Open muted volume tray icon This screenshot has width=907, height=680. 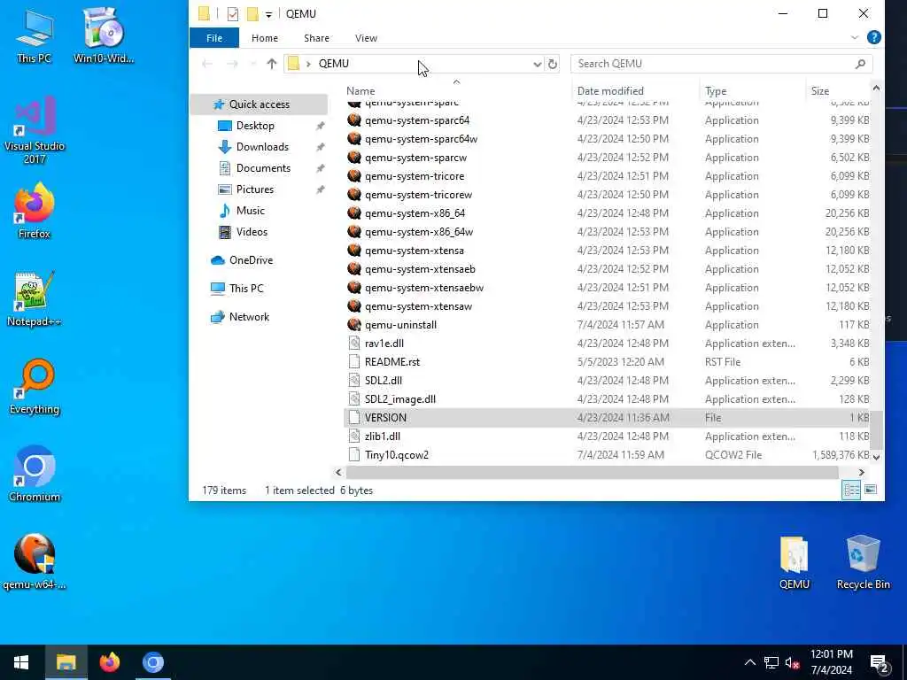pyautogui.click(x=792, y=662)
